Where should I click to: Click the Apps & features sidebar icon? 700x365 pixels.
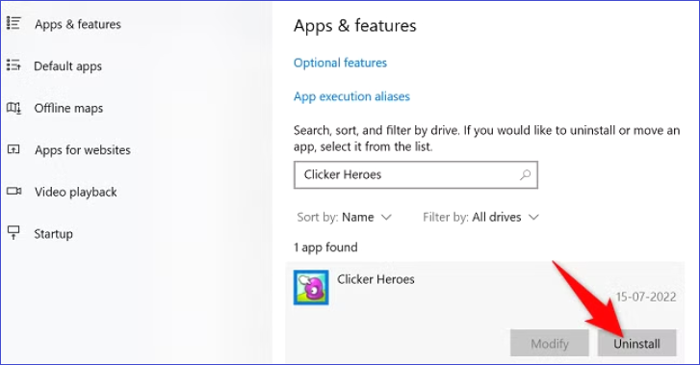coord(13,24)
